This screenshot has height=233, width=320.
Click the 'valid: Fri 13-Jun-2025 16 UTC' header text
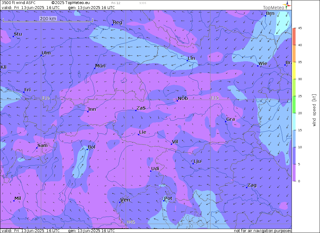click(x=31, y=7)
